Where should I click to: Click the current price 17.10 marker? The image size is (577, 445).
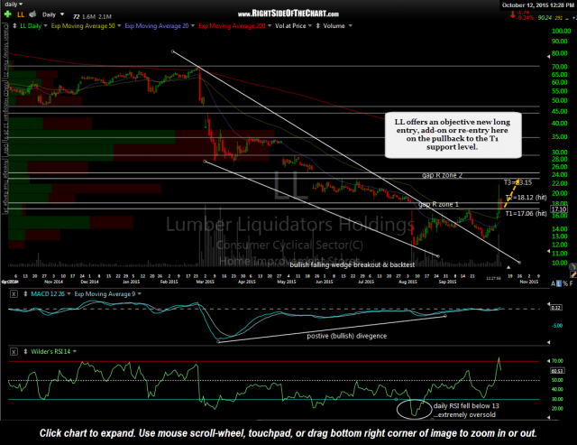tap(564, 209)
